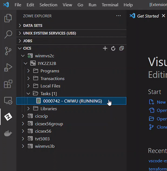Collapse the IYK2Z32B region node
Viewport: 167px width, 171px height.
[26, 63]
